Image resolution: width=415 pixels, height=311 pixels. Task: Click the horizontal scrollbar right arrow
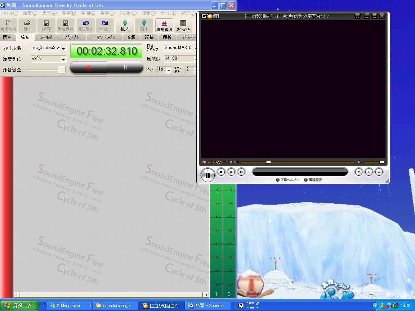click(x=206, y=295)
